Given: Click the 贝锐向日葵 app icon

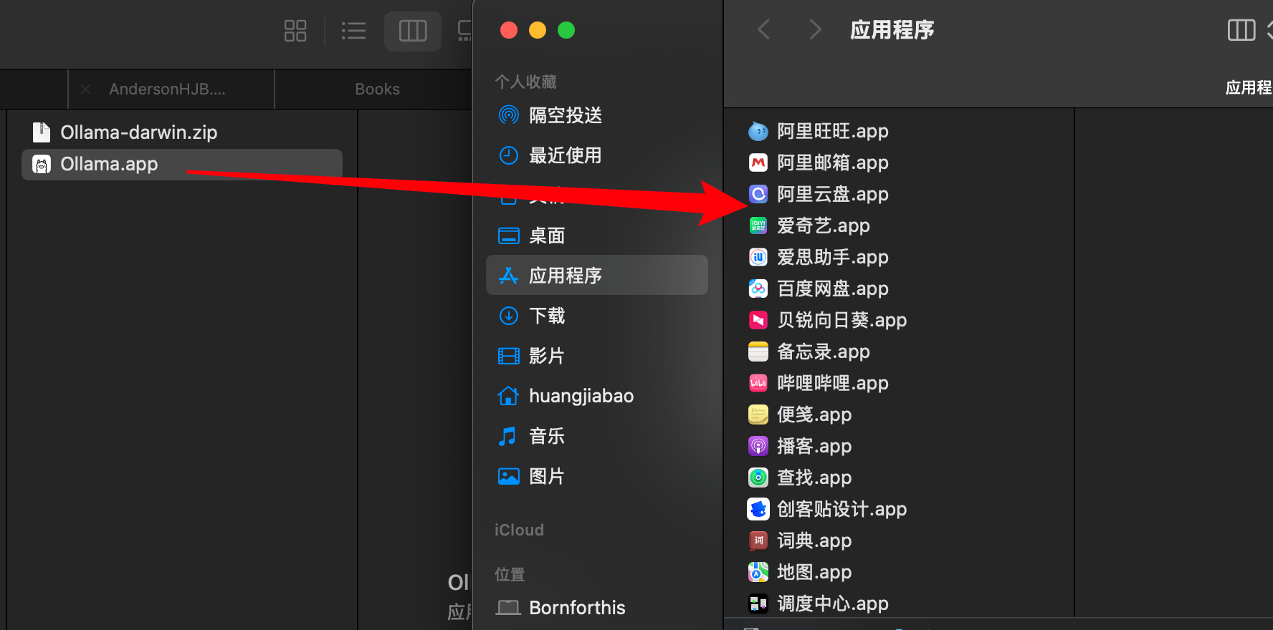Looking at the screenshot, I should click(x=758, y=320).
